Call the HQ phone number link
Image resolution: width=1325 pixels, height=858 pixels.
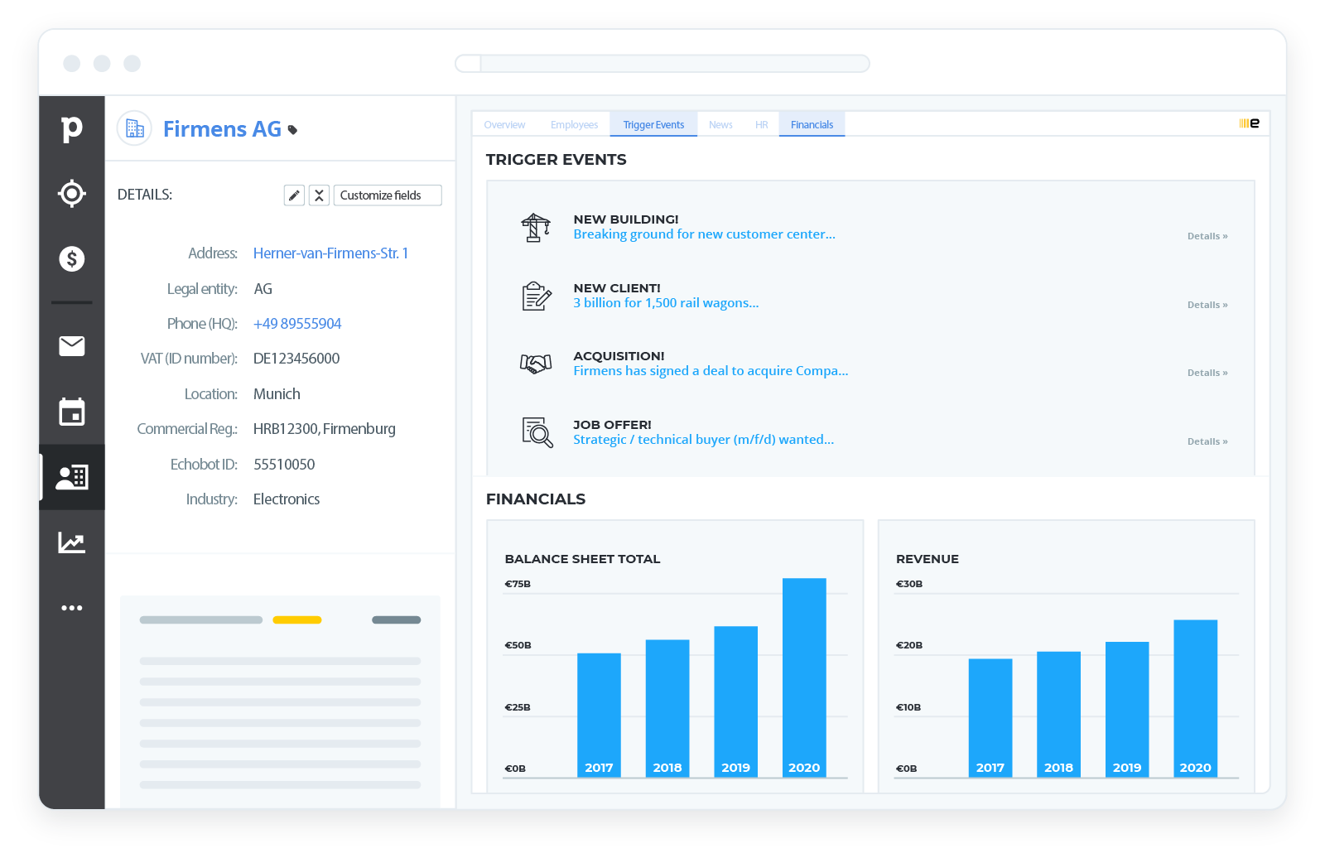pyautogui.click(x=297, y=323)
